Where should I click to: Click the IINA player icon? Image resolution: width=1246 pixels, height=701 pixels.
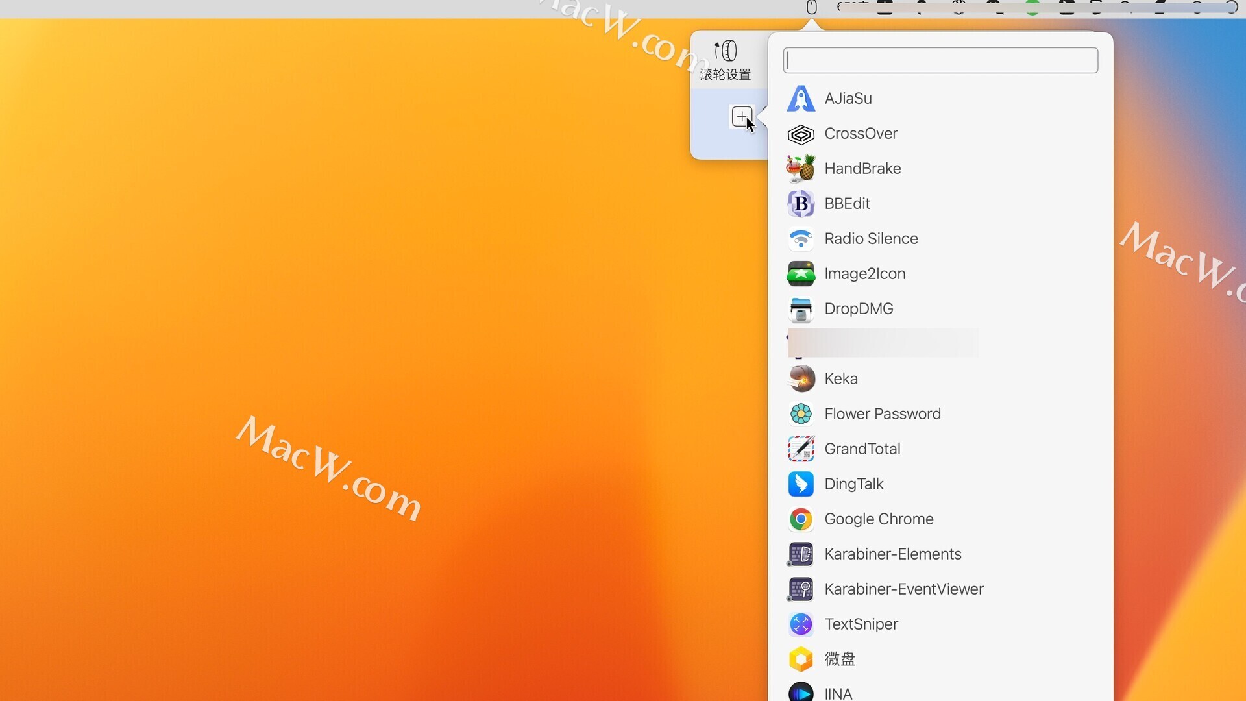pos(801,692)
